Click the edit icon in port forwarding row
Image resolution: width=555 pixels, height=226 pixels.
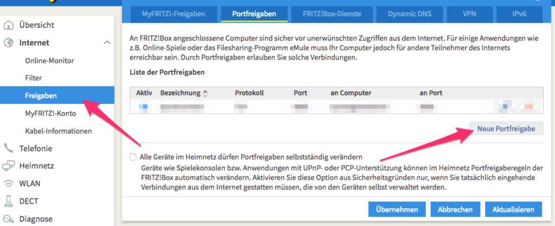click(506, 107)
